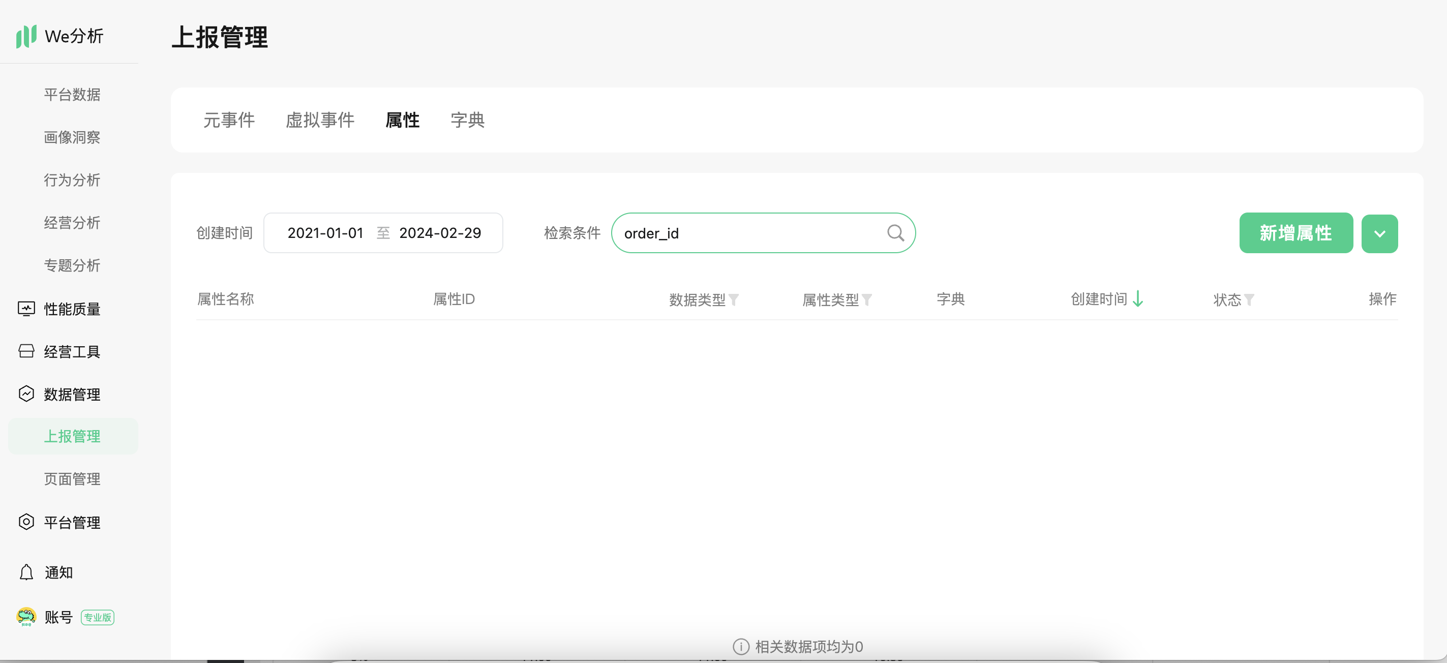Viewport: 1447px width, 663px height.
Task: Switch to the 元事件 tab
Action: [x=229, y=119]
